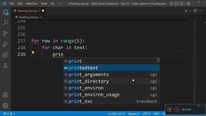Toggle the primary sidebar layout icon
Viewport: 206px width, 116px height.
[172, 4]
